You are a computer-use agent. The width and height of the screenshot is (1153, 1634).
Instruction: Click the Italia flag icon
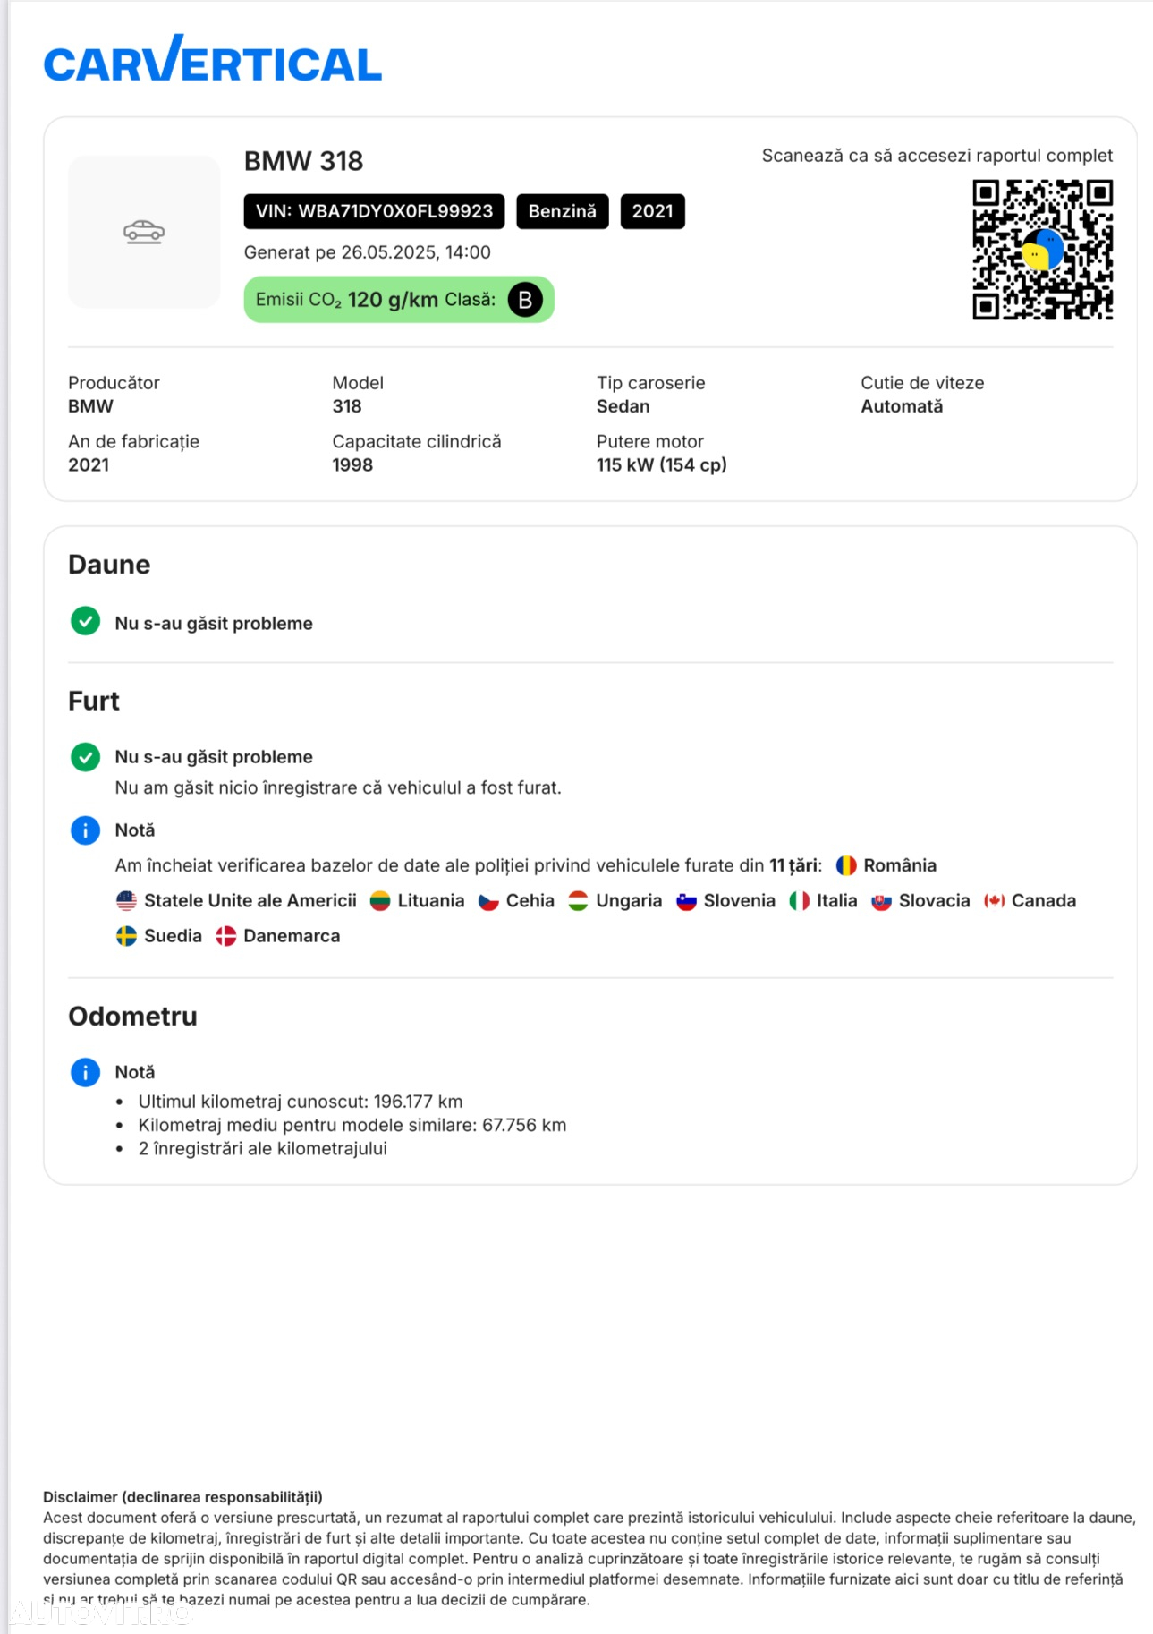pyautogui.click(x=799, y=901)
